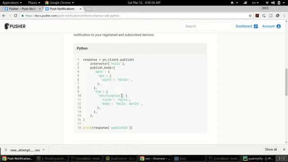Click the battery icon in the top bar

[x=279, y=3]
